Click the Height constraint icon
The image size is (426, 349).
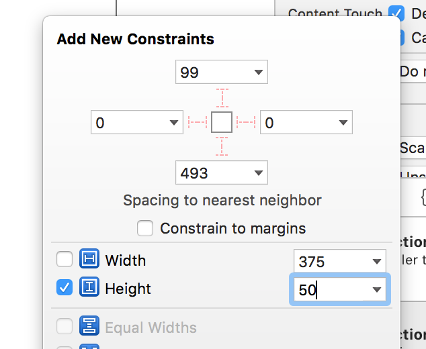point(89,287)
